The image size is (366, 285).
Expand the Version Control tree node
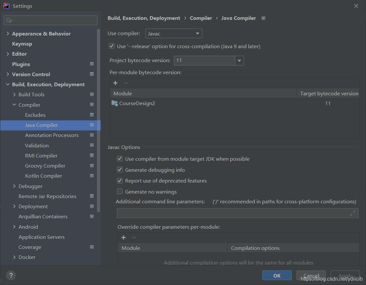[x=8, y=74]
